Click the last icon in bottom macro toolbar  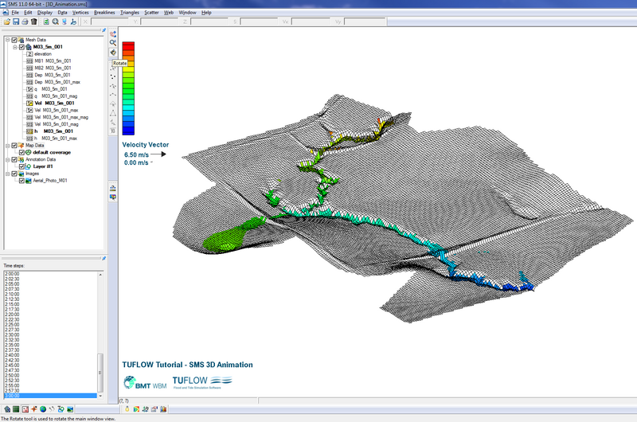click(x=163, y=409)
